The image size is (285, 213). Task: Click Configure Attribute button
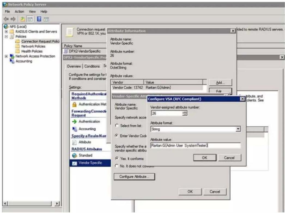click(134, 176)
